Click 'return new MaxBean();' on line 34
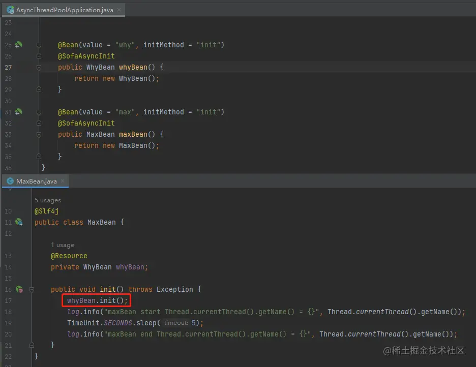 point(116,145)
